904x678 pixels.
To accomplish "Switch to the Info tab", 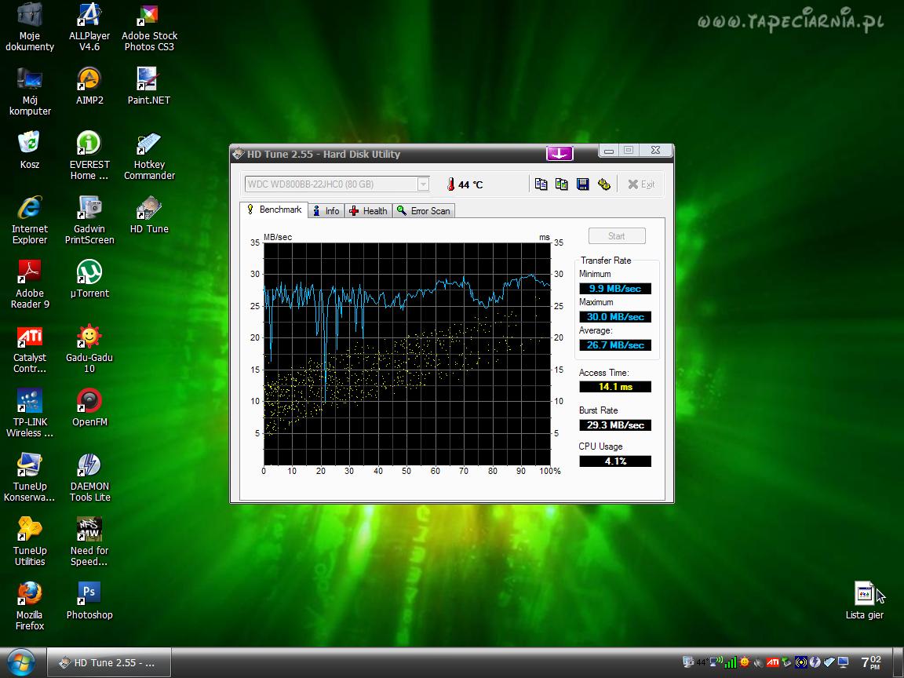I will coord(326,211).
